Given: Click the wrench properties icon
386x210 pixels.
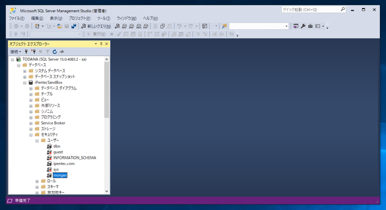Looking at the screenshot, I should pos(303,26).
